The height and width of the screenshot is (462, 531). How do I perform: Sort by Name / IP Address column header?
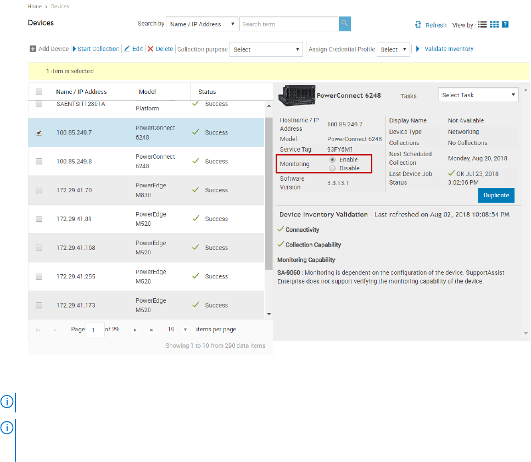click(x=81, y=92)
